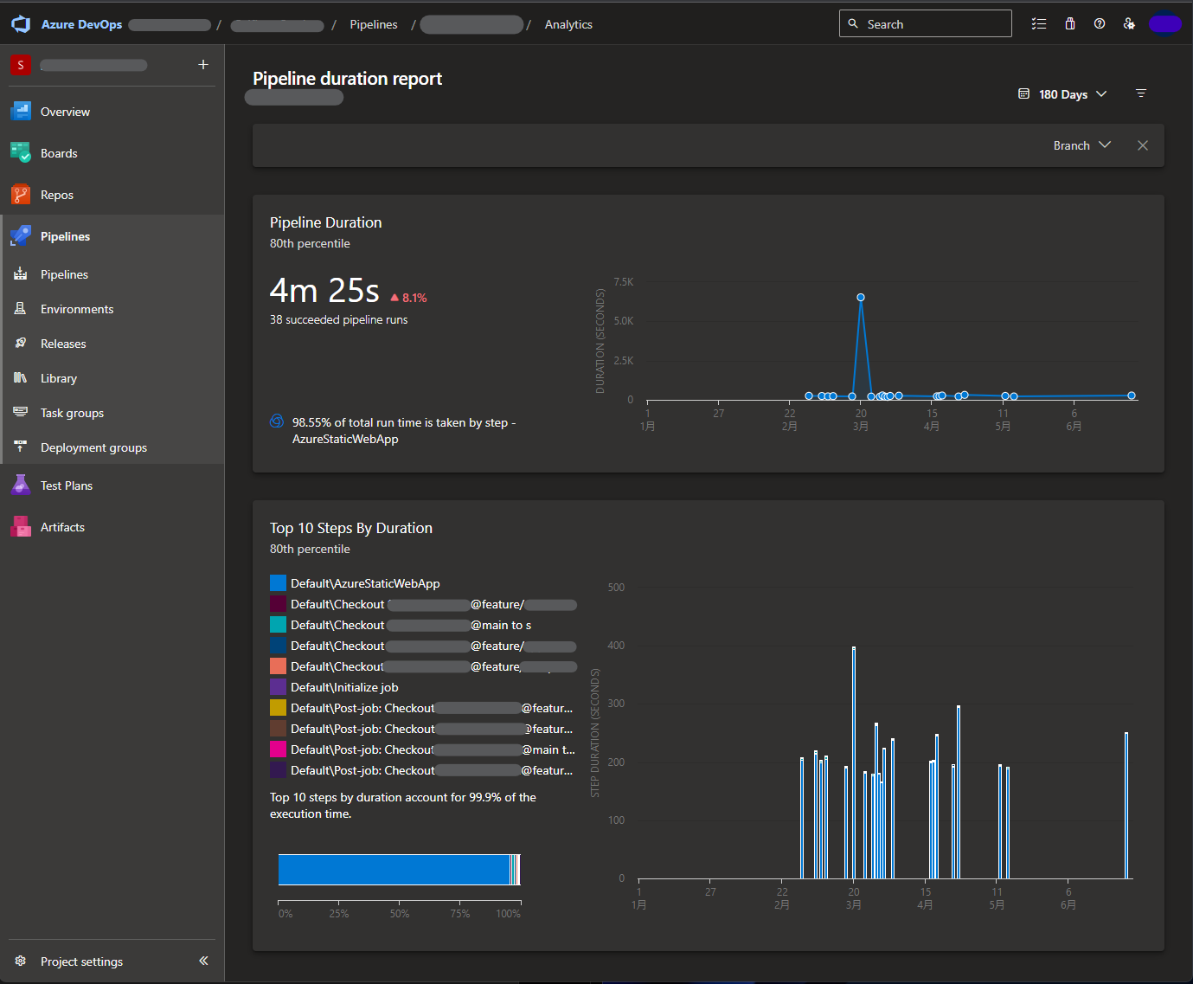The width and height of the screenshot is (1193, 984).
Task: Open the Repos section
Action: point(56,194)
